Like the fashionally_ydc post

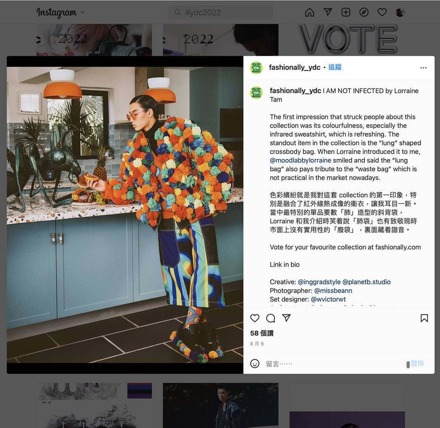(x=254, y=318)
